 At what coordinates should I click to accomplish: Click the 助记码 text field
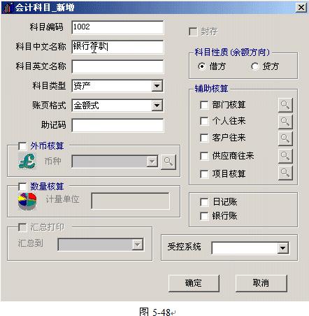coord(117,125)
